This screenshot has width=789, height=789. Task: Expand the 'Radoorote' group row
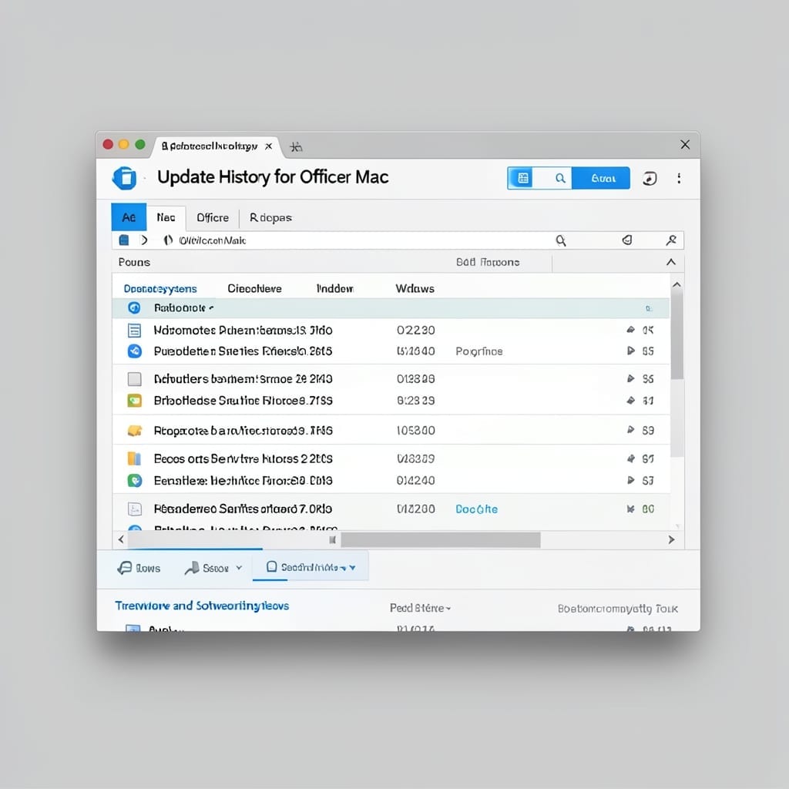[391, 308]
